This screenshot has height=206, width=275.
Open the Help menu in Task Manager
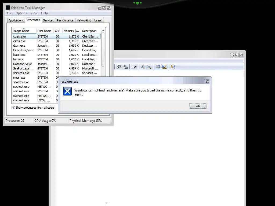(44, 13)
